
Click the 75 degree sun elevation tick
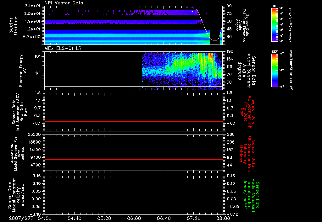point(229,13)
